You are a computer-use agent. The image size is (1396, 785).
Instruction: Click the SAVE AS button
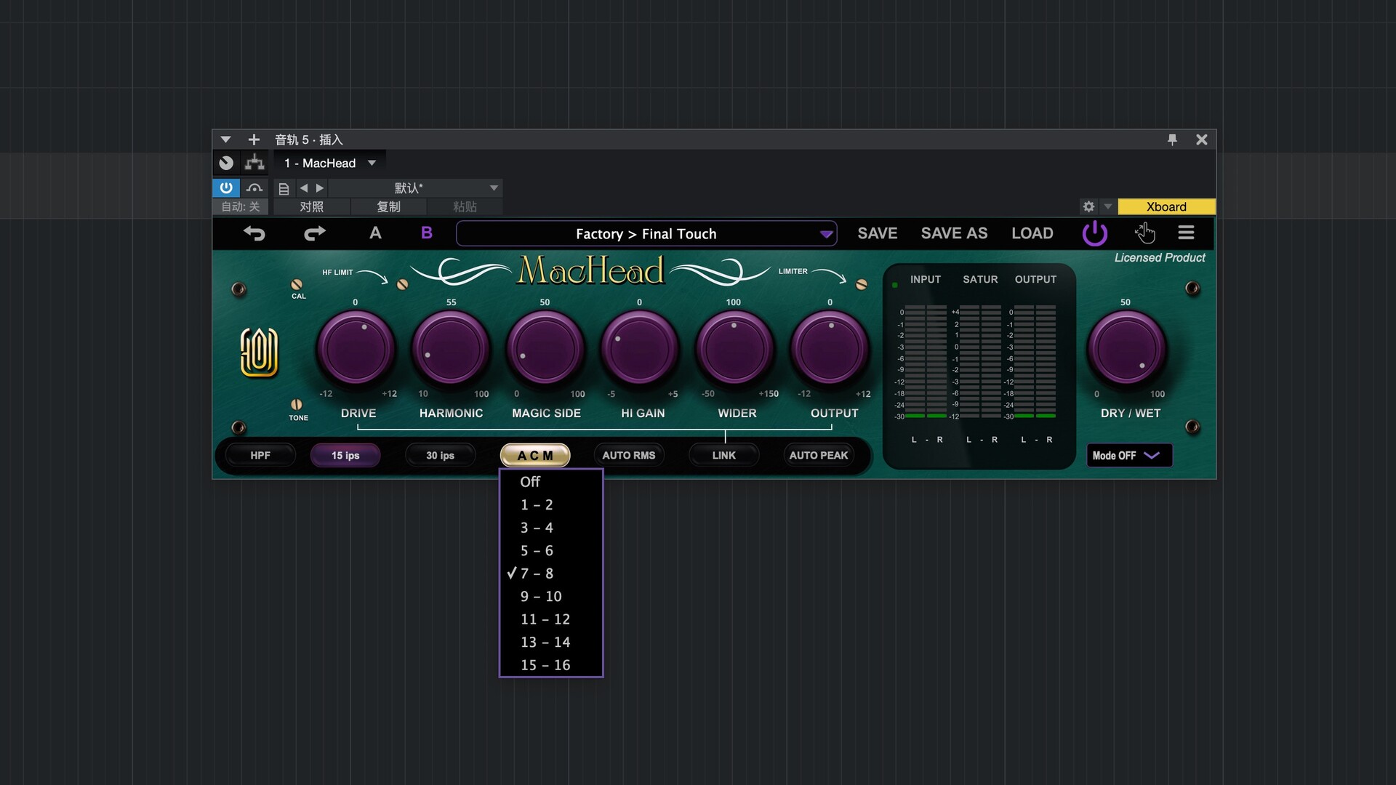tap(954, 233)
